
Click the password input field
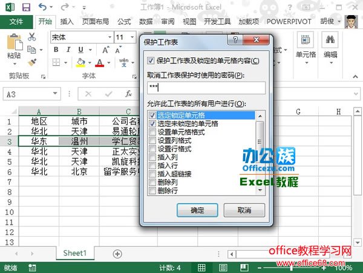206,88
